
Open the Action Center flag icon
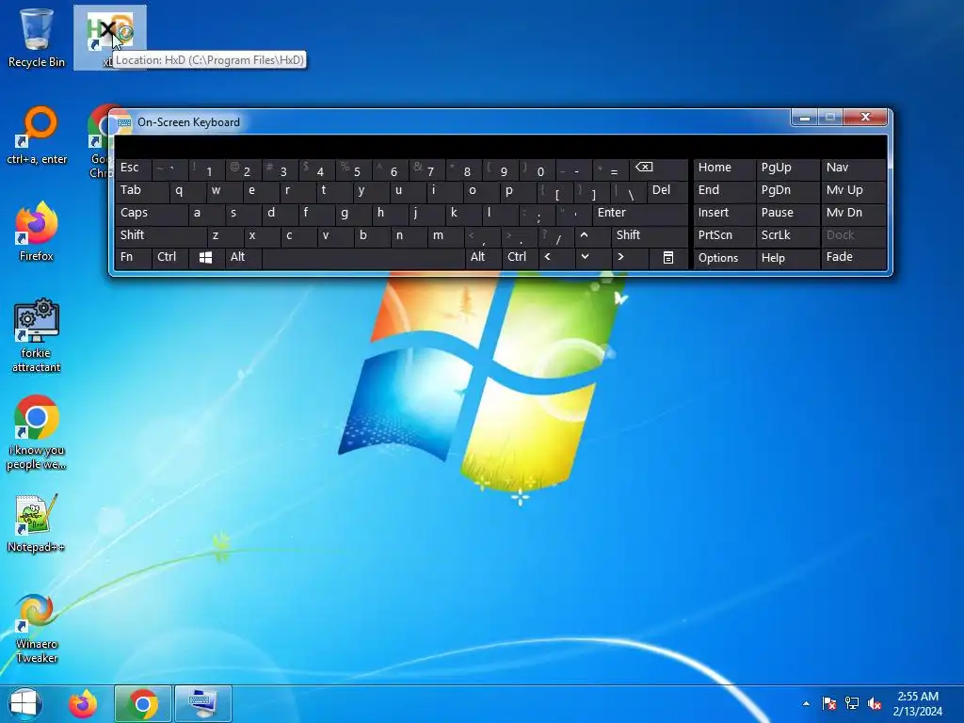point(828,703)
